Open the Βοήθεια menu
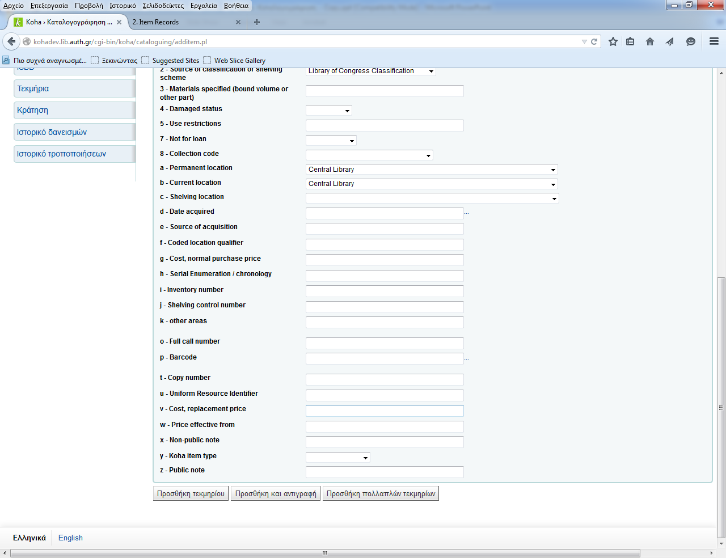 [x=236, y=6]
